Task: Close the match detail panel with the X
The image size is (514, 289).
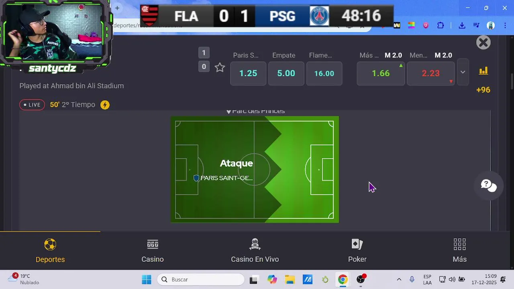Action: 483,42
